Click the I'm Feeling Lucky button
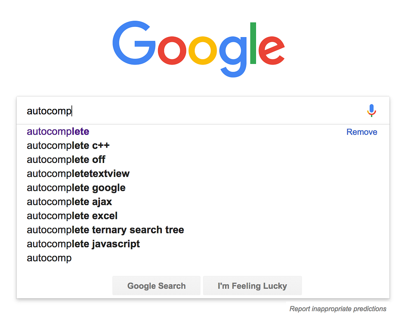The image size is (408, 315). click(x=252, y=286)
